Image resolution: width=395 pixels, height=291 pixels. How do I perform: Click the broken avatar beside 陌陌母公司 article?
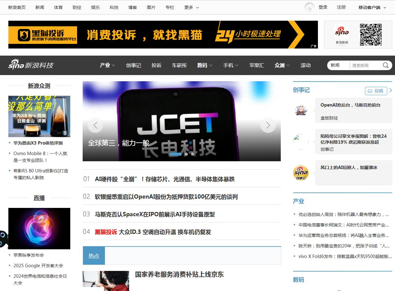point(301,142)
